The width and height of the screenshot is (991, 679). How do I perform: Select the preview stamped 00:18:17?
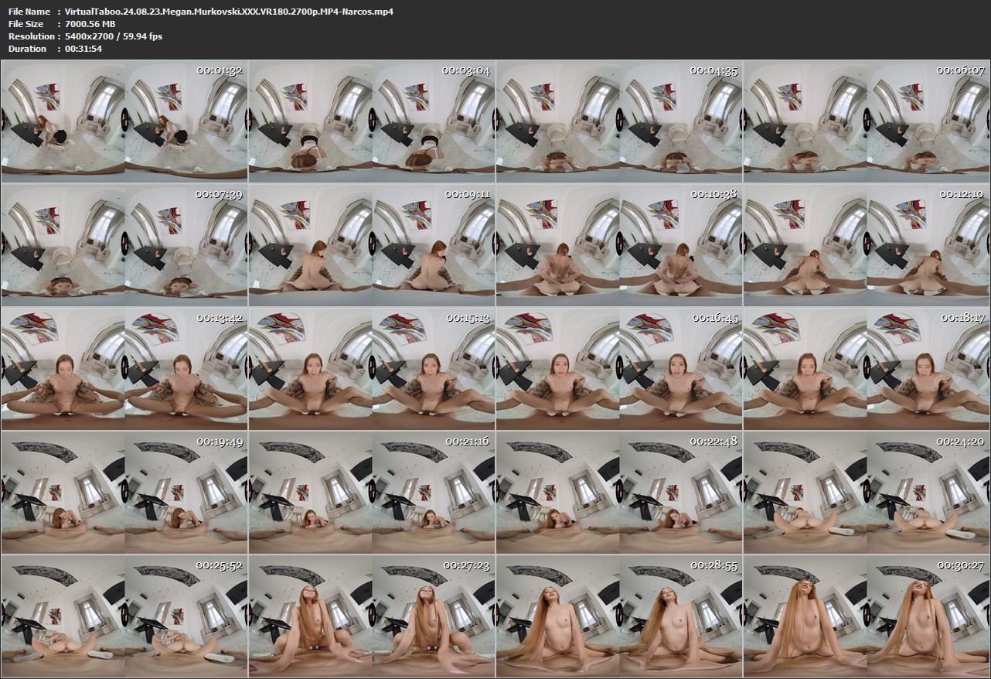(867, 368)
